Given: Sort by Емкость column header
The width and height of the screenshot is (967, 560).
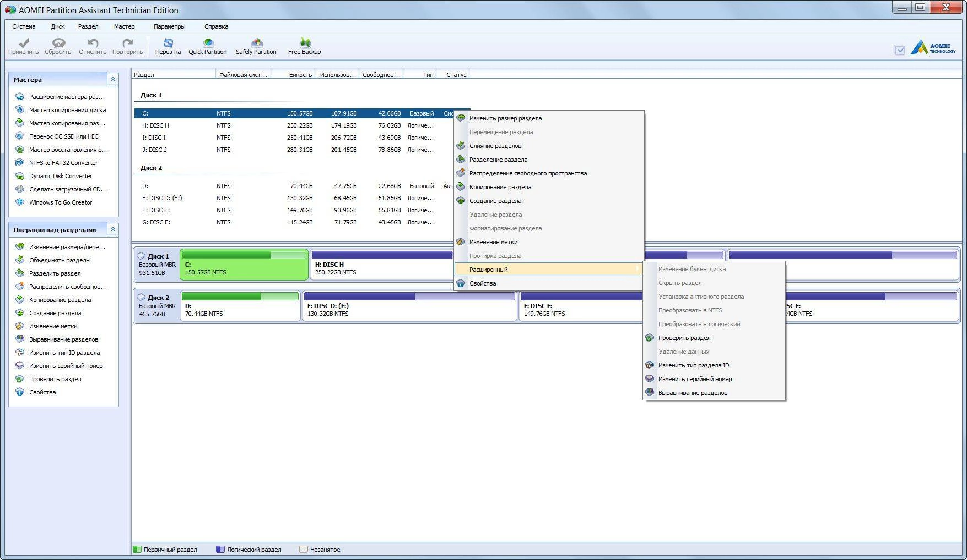Looking at the screenshot, I should click(x=293, y=74).
